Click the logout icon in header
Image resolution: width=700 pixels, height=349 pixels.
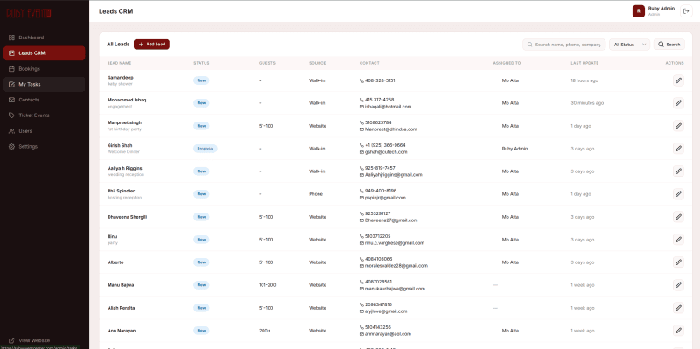(x=686, y=11)
